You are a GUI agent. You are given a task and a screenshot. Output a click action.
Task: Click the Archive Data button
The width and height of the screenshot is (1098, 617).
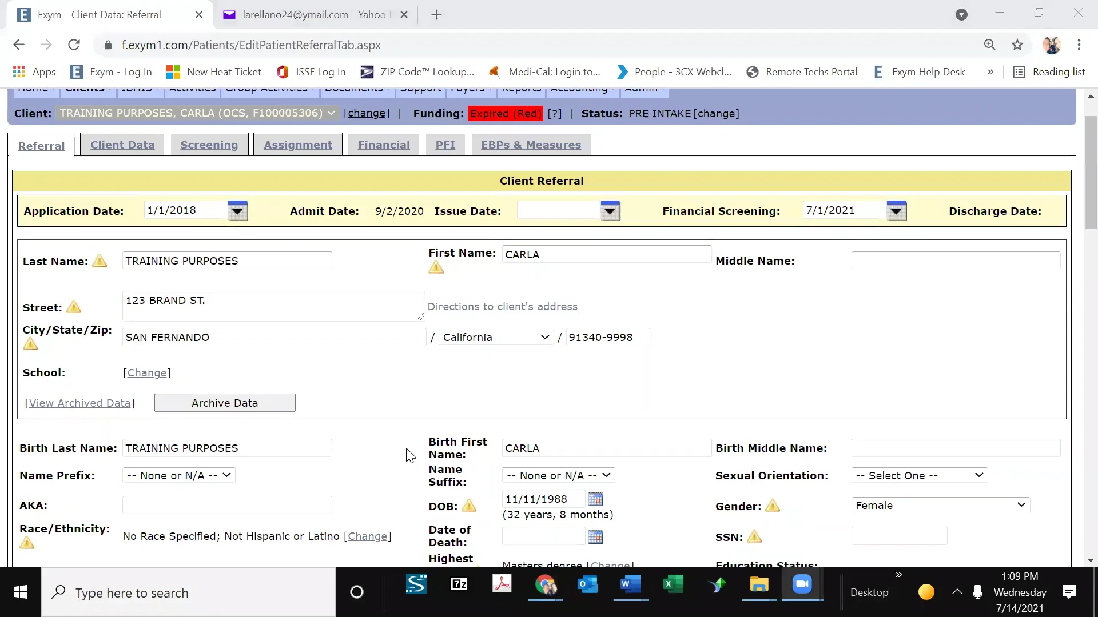[x=225, y=403]
